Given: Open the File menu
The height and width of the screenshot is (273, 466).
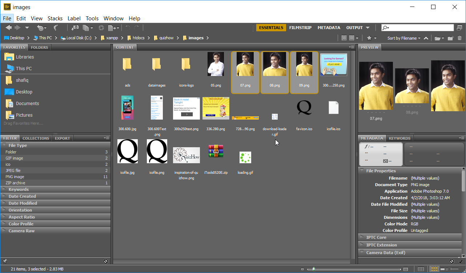Looking at the screenshot, I should [7, 18].
